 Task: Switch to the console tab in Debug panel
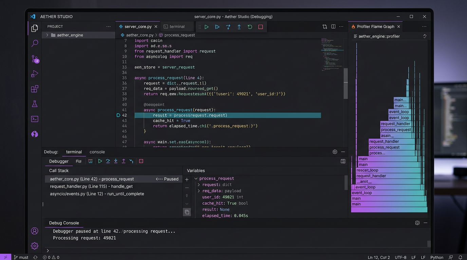click(97, 152)
